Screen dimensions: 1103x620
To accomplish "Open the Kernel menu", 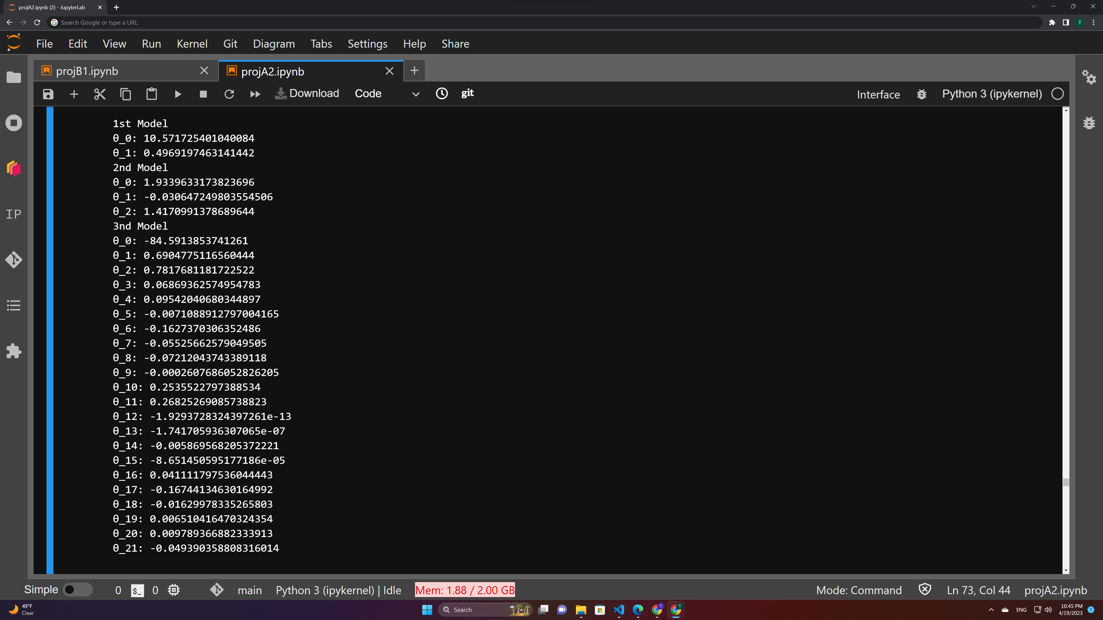I will [192, 44].
